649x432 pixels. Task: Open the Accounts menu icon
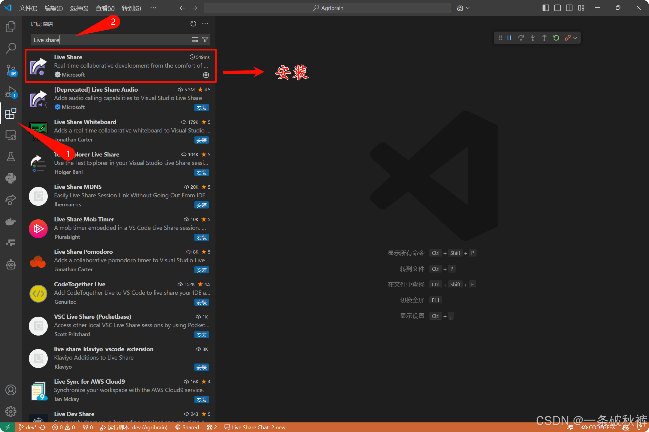pos(11,390)
